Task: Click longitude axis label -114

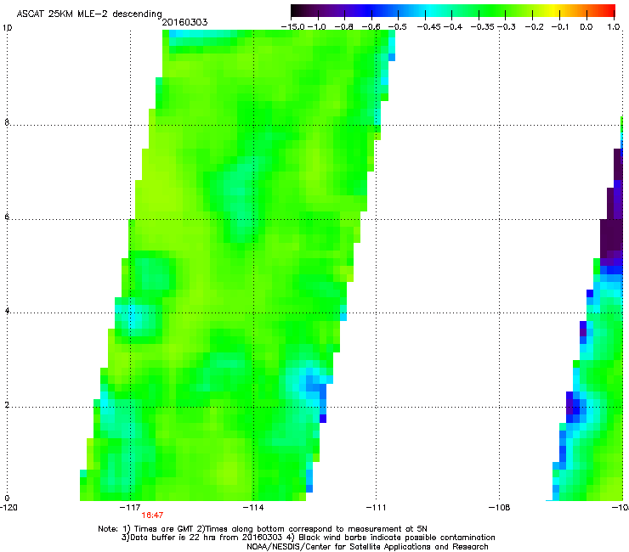Action: point(253,508)
